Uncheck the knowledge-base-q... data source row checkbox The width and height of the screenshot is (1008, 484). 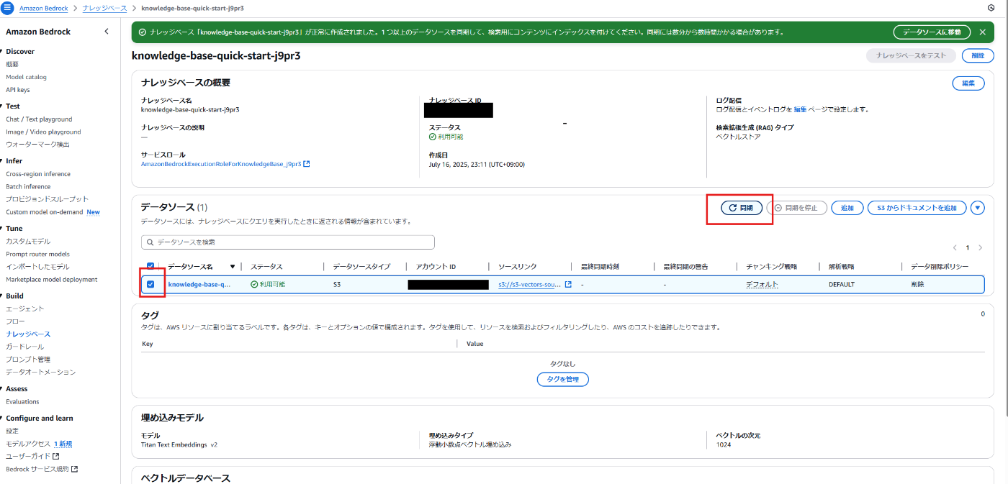tap(150, 285)
